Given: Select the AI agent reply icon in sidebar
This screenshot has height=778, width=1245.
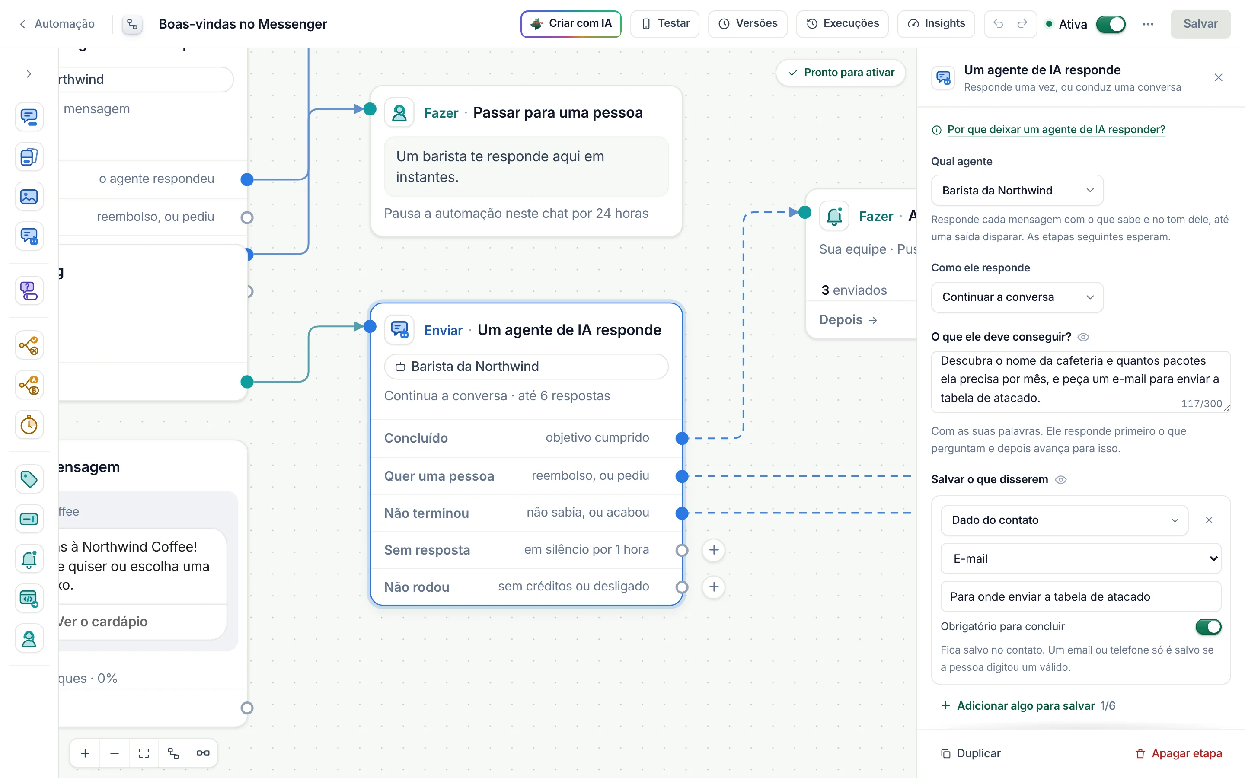Looking at the screenshot, I should (x=29, y=236).
